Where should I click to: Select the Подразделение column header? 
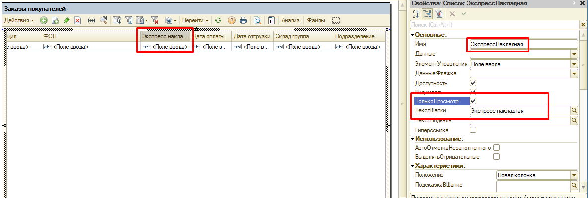coord(359,36)
